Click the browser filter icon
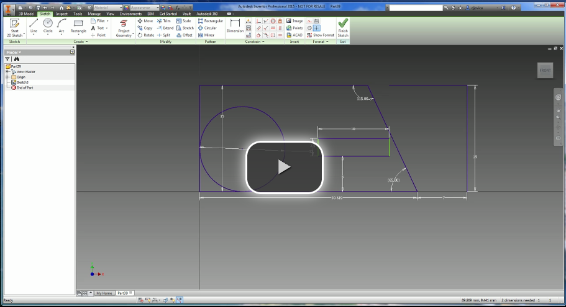The image size is (566, 307). (x=7, y=59)
